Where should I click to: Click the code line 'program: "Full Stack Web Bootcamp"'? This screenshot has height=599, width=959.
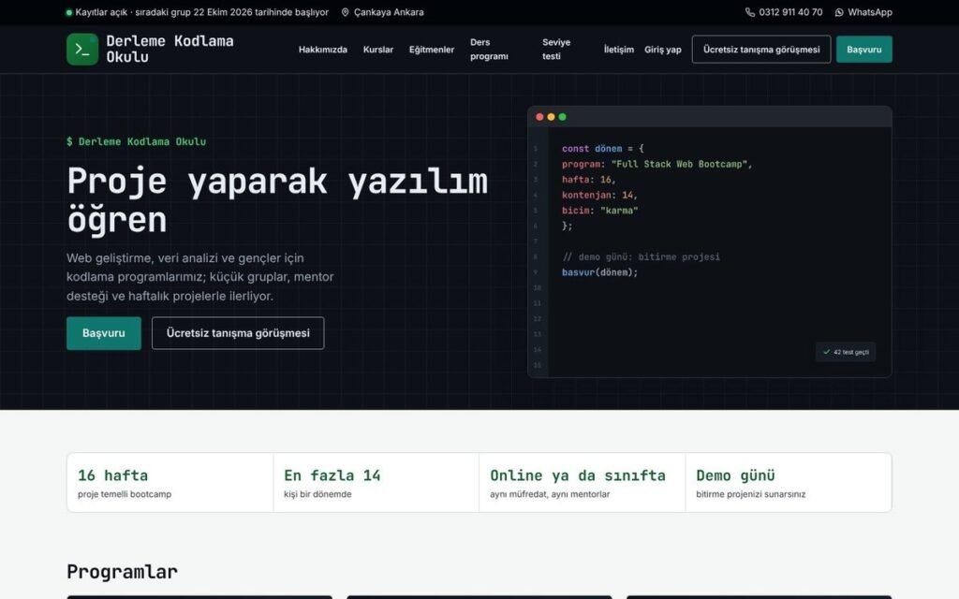pyautogui.click(x=657, y=164)
